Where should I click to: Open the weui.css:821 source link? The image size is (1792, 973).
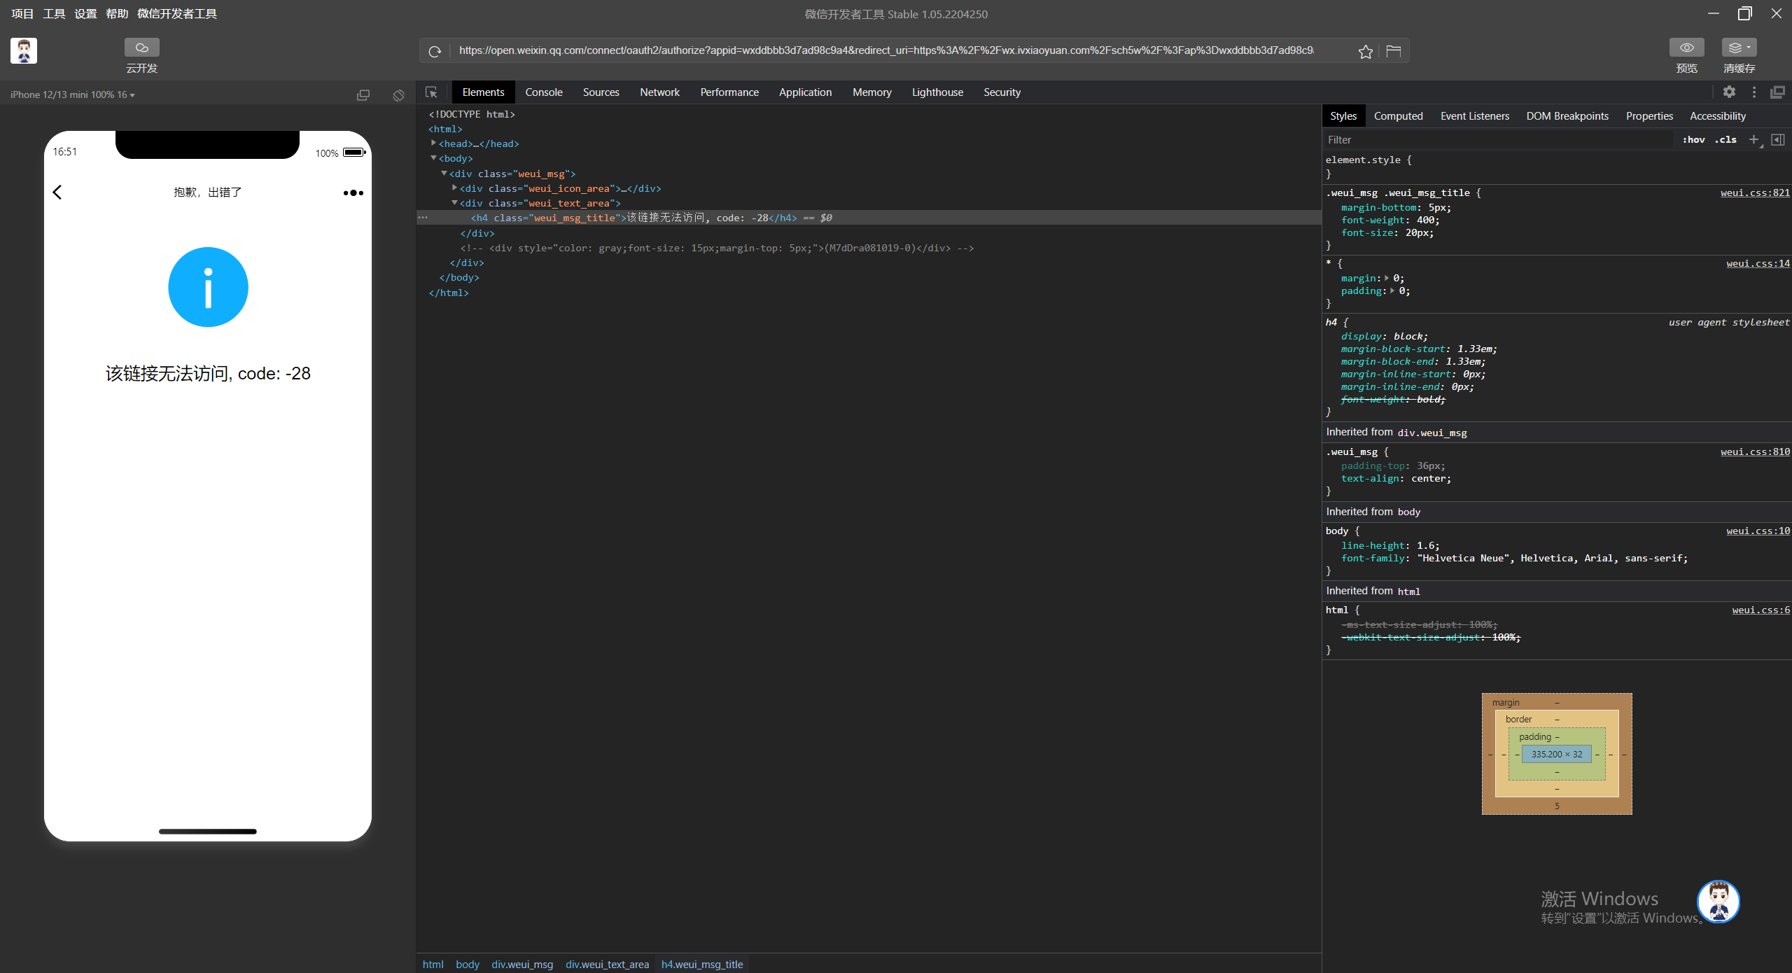point(1754,193)
